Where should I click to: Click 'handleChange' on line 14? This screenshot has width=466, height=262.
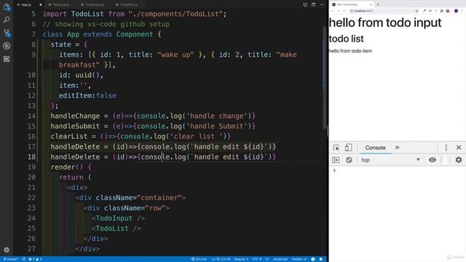(75, 116)
